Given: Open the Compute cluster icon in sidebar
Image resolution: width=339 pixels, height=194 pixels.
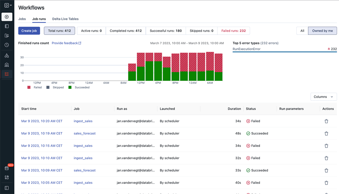Looking at the screenshot, I should tap(7, 65).
